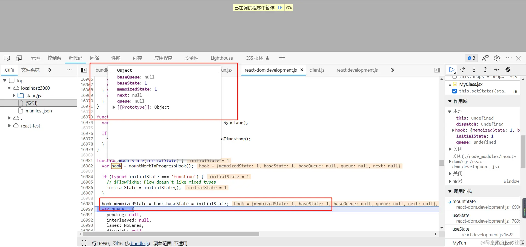
Task: Select the MyFun call stack frame
Action: pos(483,243)
